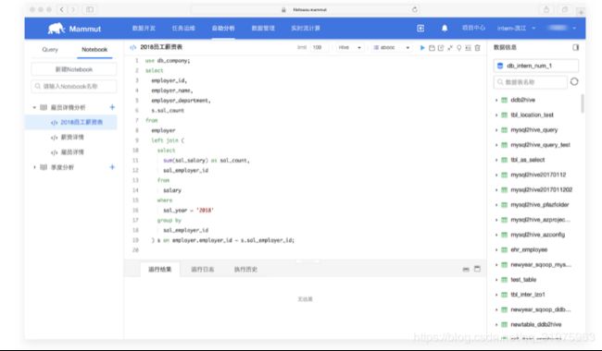
Task: Switch to the Notebook tab
Action: tap(94, 49)
